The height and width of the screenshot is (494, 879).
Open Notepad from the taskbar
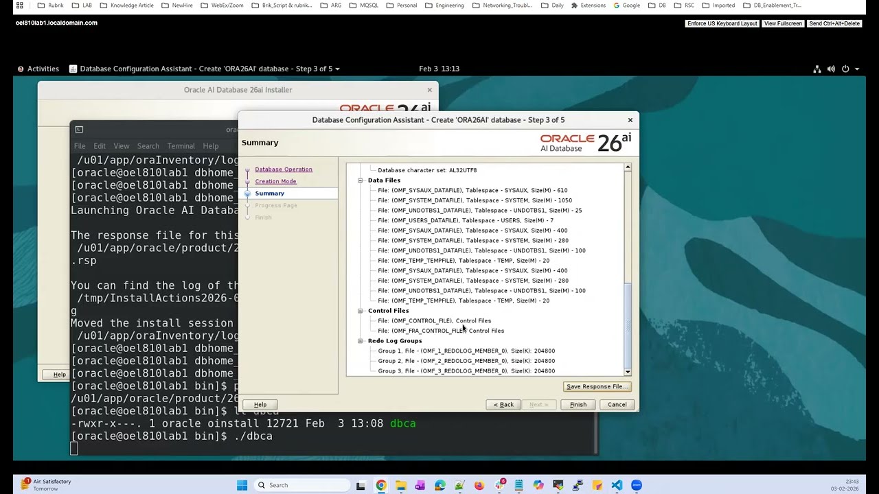(x=518, y=485)
